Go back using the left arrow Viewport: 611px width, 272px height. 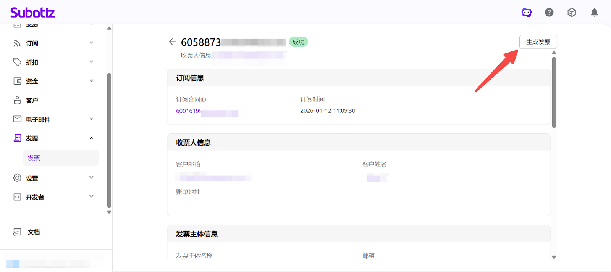[172, 42]
